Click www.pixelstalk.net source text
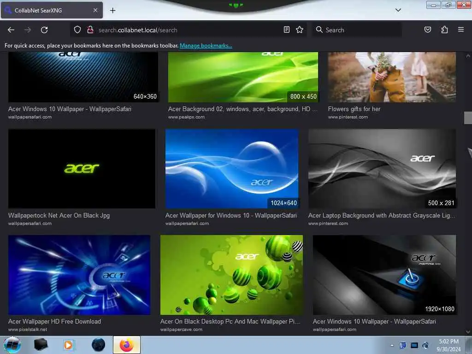This screenshot has height=354, width=472. [x=28, y=329]
